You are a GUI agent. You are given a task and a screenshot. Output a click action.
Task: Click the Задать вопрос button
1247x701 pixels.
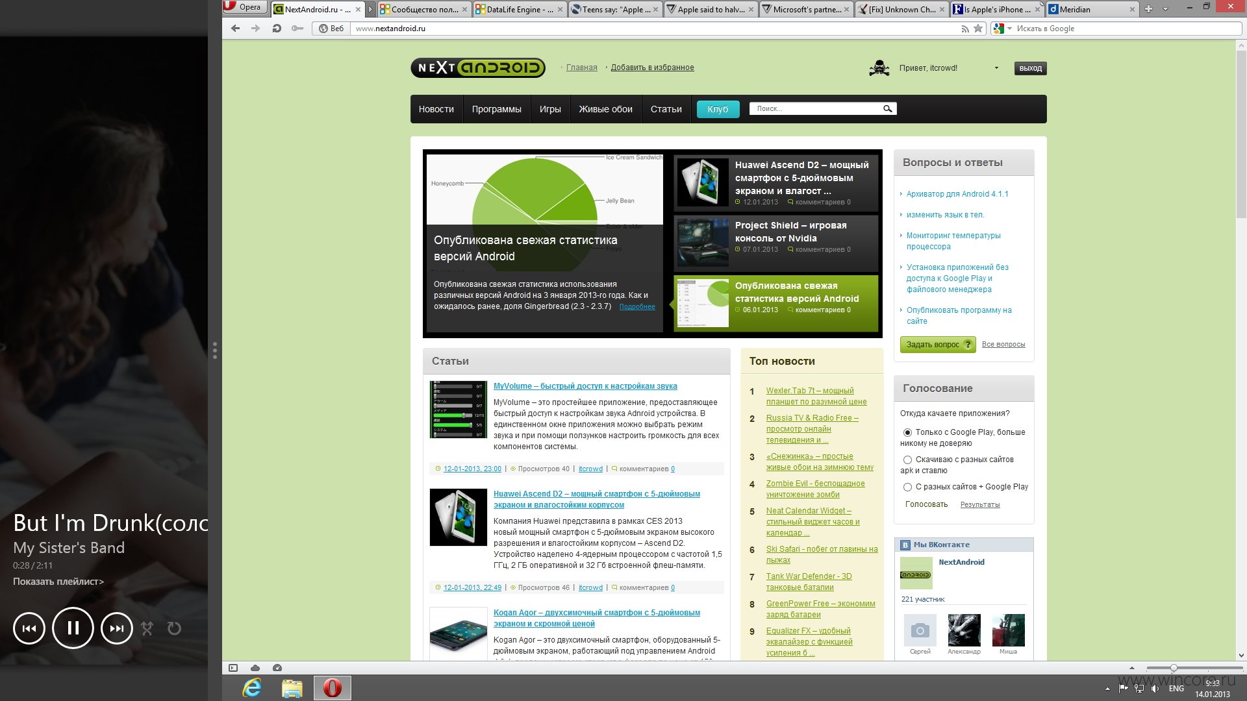[x=937, y=345]
